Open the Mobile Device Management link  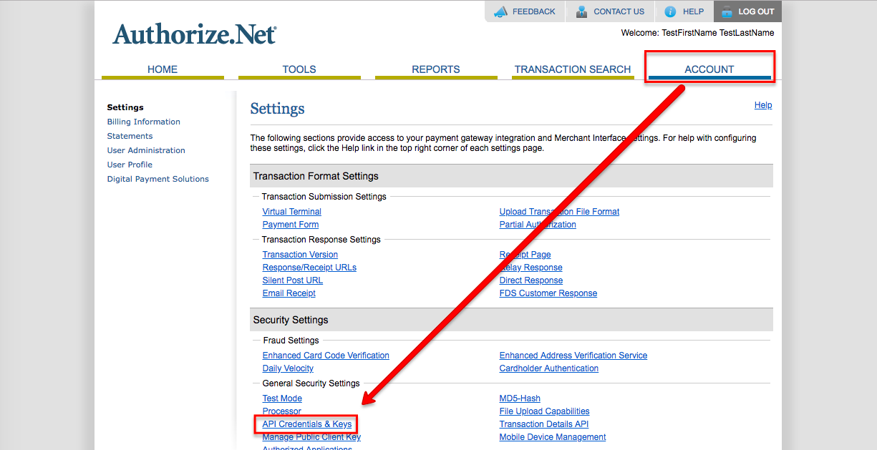[x=553, y=437]
